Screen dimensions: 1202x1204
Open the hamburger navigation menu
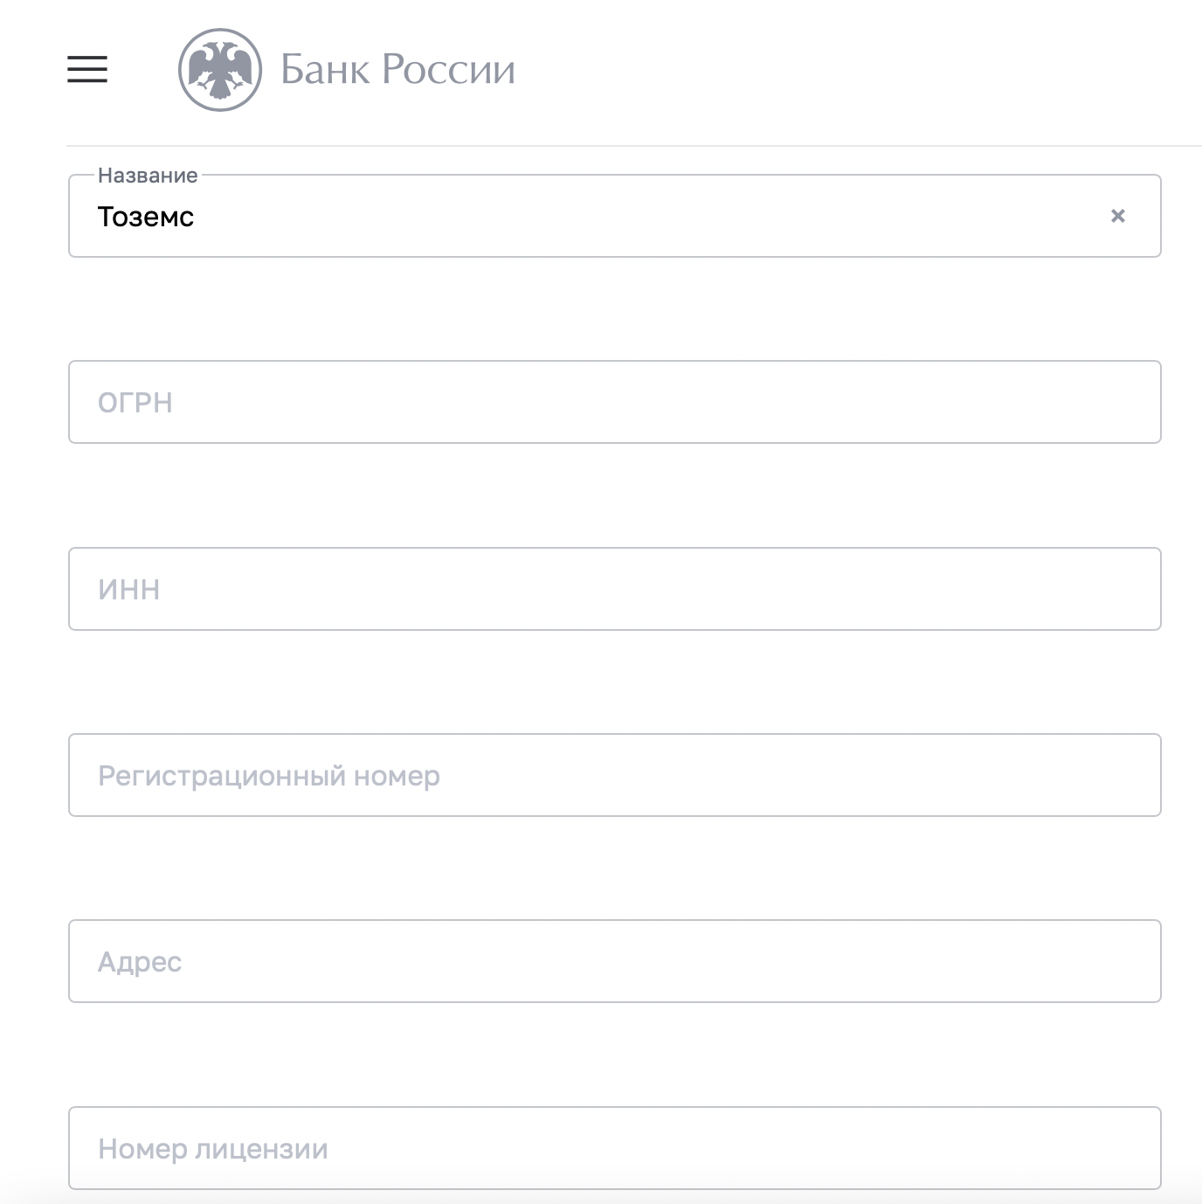tap(87, 69)
